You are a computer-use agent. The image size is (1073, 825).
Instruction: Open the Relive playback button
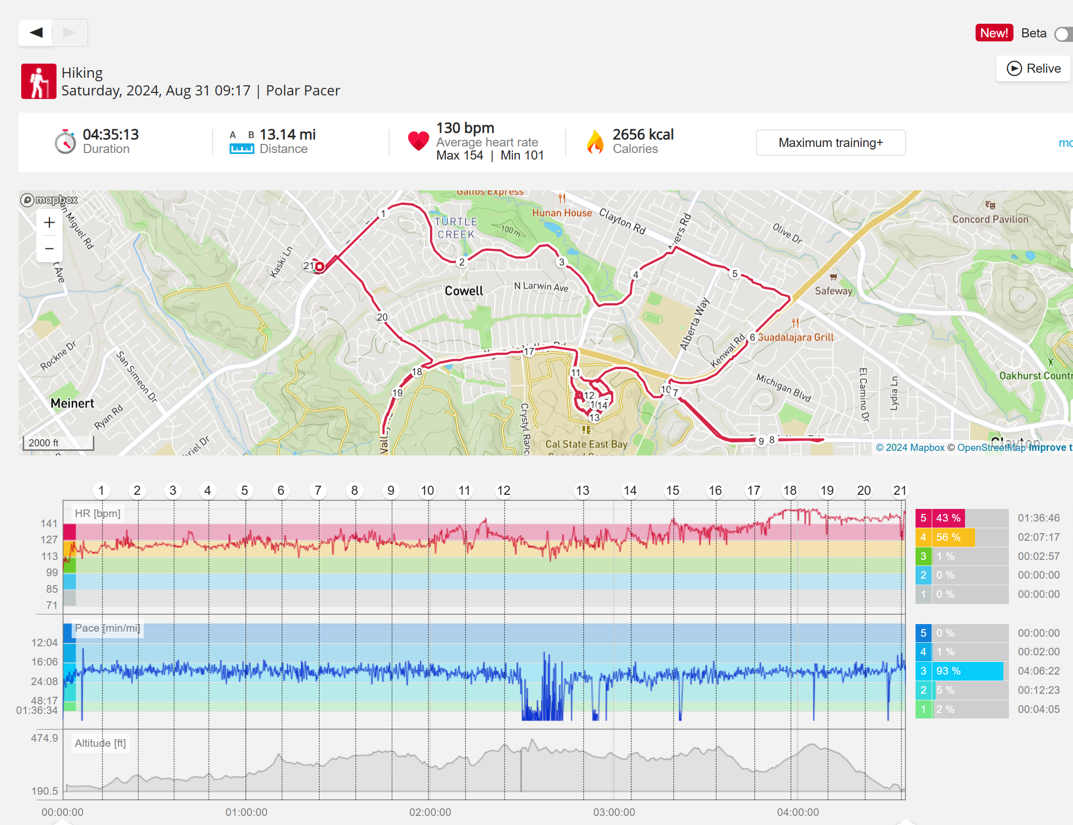1033,69
